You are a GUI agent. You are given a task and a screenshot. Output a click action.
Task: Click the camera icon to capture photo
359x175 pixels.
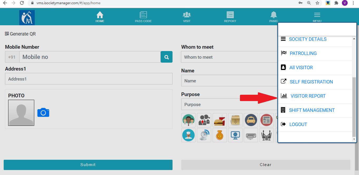click(43, 112)
